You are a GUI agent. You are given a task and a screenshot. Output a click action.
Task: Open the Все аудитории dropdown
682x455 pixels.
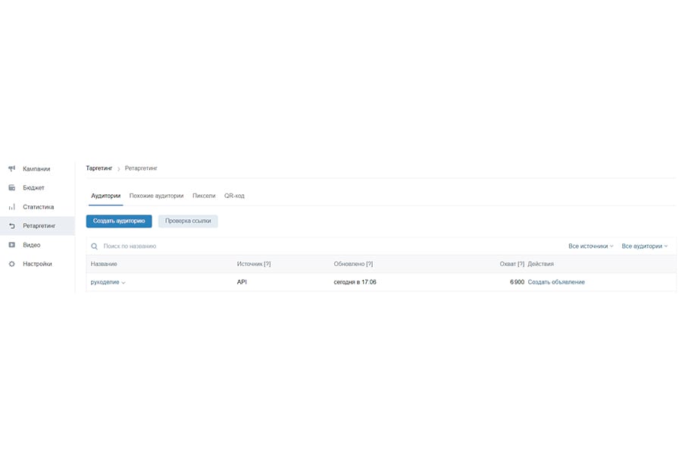tap(644, 246)
